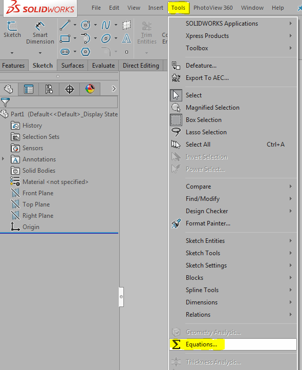Open the Spline tool dropdown arrow
302x370 pixels.
(x=116, y=25)
